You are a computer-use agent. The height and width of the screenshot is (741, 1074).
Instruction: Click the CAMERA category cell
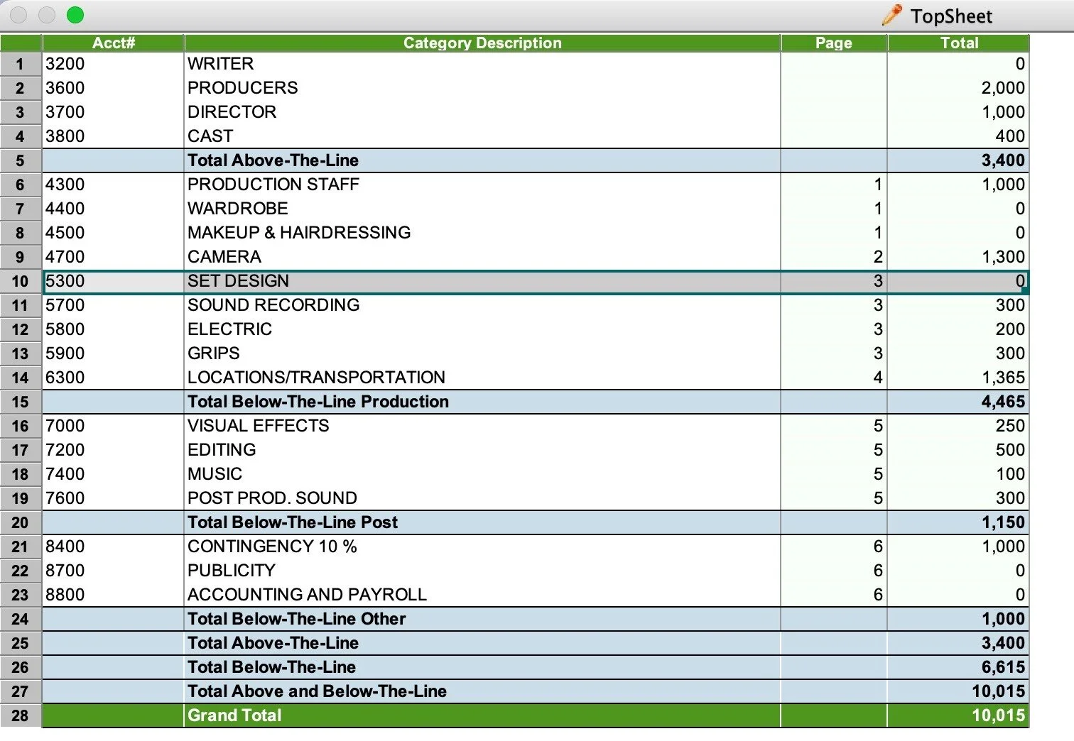point(482,257)
